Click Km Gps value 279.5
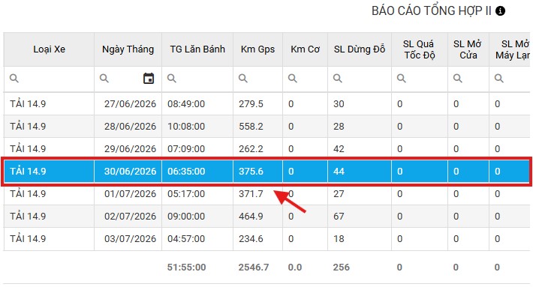This screenshot has height=287, width=533. pyautogui.click(x=251, y=104)
